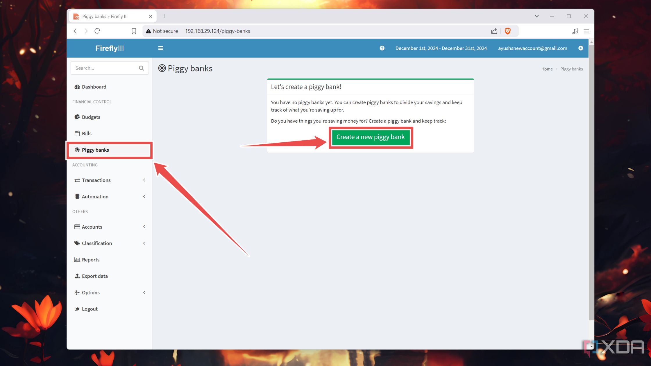Viewport: 651px width, 366px height.
Task: Click the Classification menu item
Action: [96, 243]
